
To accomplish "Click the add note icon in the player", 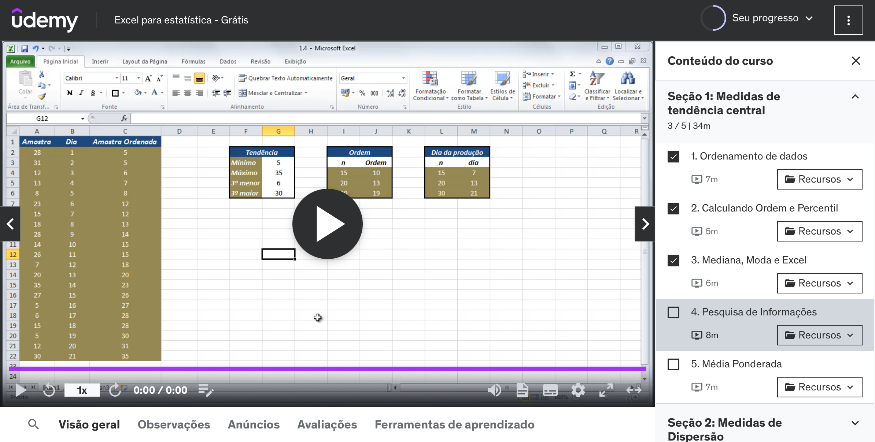I will (x=206, y=390).
